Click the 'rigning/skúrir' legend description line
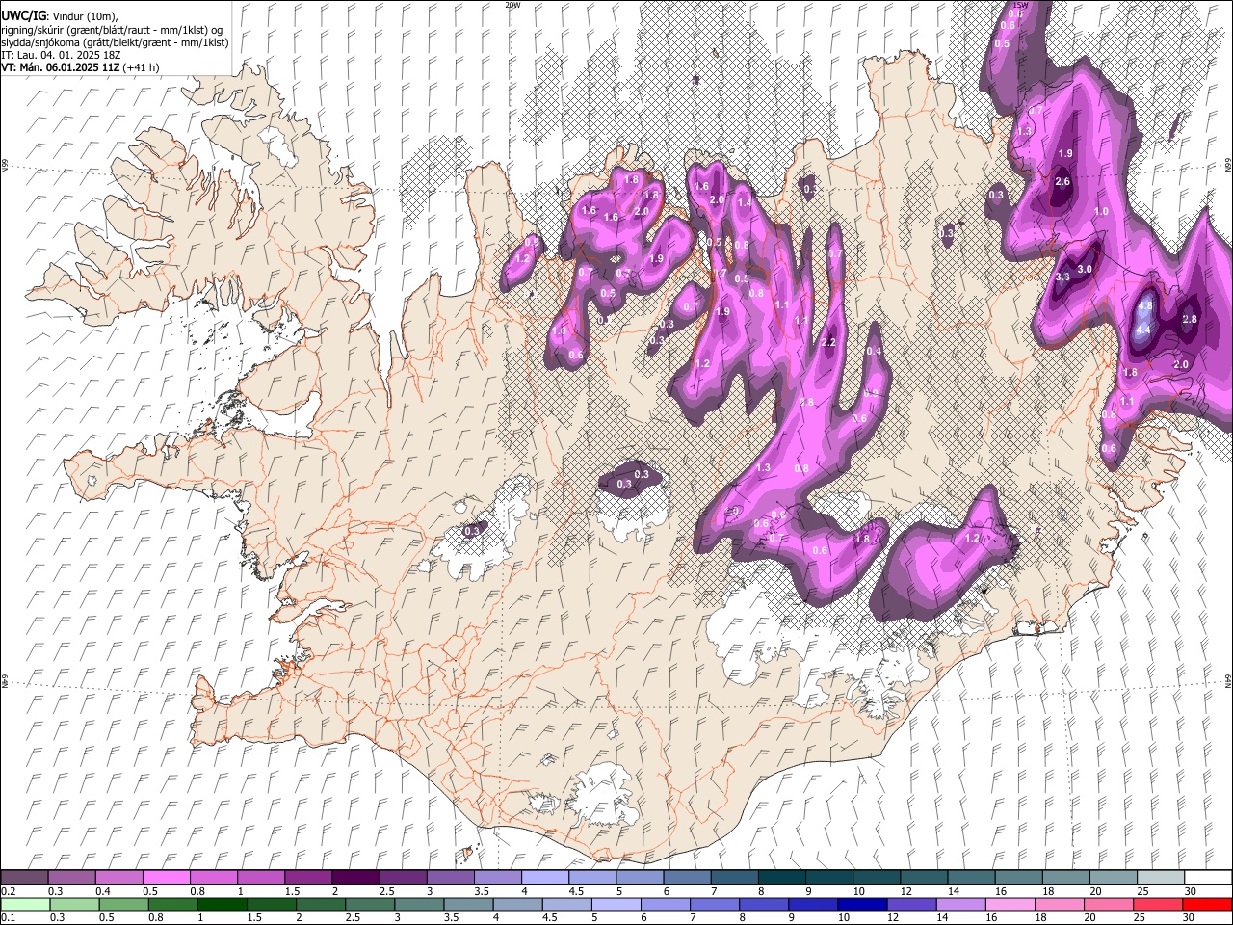The height and width of the screenshot is (925, 1233). point(111,30)
